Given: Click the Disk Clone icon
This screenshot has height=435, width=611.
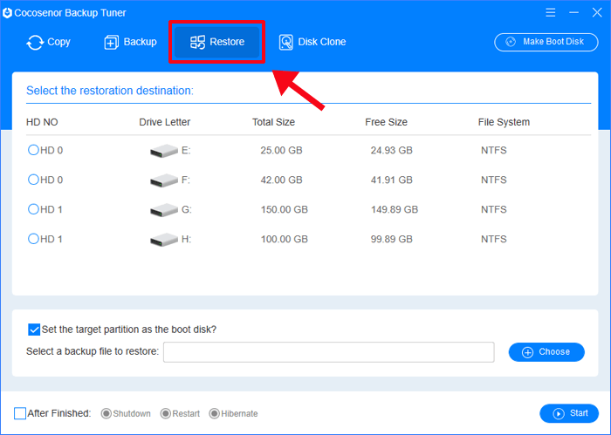Looking at the screenshot, I should pos(286,42).
